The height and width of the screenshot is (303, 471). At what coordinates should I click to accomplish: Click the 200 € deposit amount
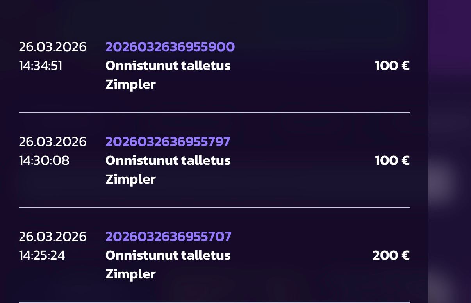tap(391, 255)
